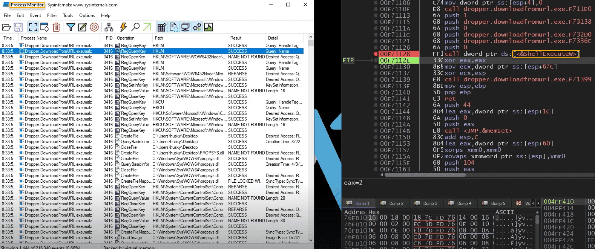Click the green Jump To arrow
595x249 pixels.
click(147, 27)
